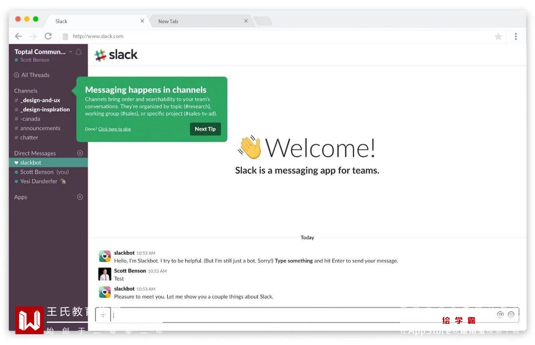
Task: Click the slackbot name on 'Pleasure to meet you' message
Action: click(124, 289)
